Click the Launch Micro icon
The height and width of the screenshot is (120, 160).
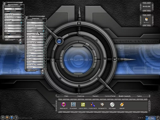83,105
